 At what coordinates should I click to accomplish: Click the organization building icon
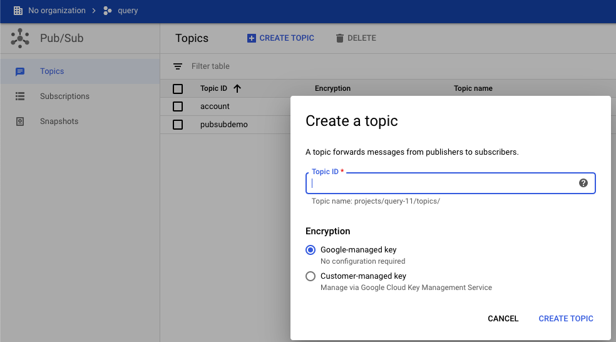(x=18, y=11)
